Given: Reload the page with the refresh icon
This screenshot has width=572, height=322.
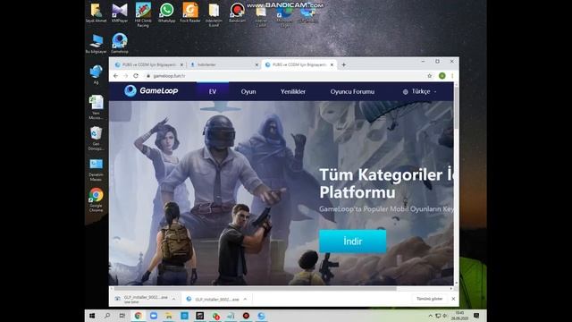Looking at the screenshot, I should 136,75.
